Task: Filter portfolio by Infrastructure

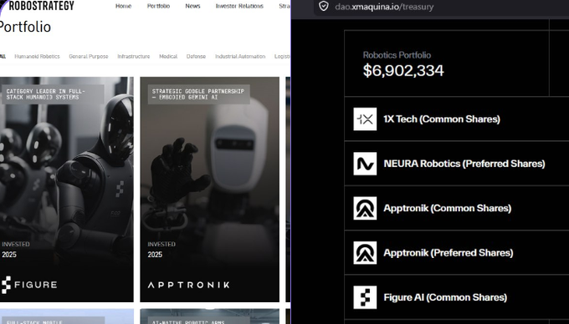Action: (134, 57)
